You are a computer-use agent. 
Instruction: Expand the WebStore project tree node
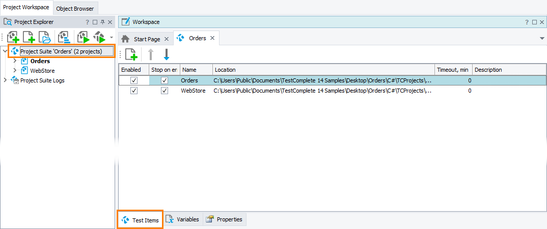coord(15,70)
